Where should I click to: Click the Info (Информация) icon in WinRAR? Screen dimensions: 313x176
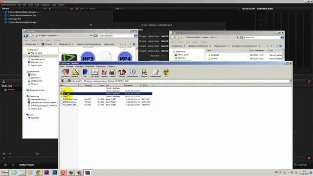pyautogui.click(x=133, y=73)
